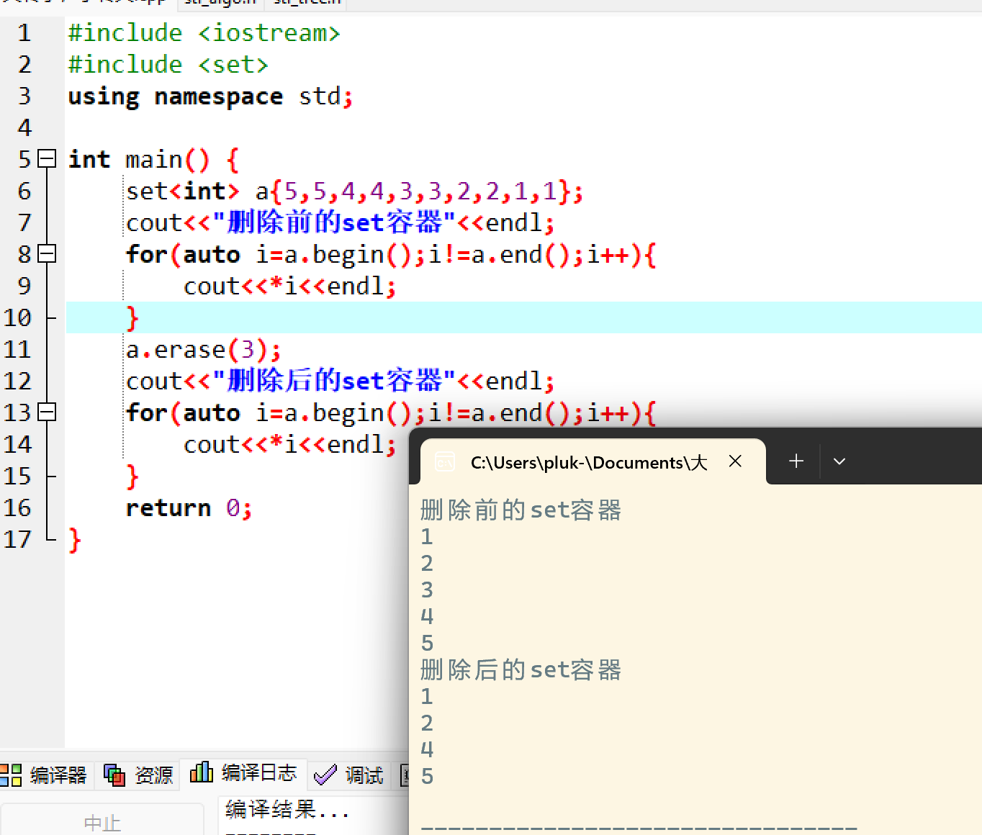Select the Debug checkmark icon
Image resolution: width=982 pixels, height=835 pixels.
(x=325, y=775)
